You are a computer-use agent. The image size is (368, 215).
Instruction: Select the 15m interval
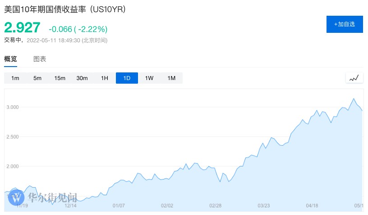tap(60, 78)
